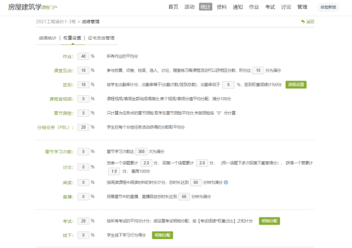Click the 学生线下学习行为得分 text
Viewport: 352px width, 248px height.
pos(126,235)
